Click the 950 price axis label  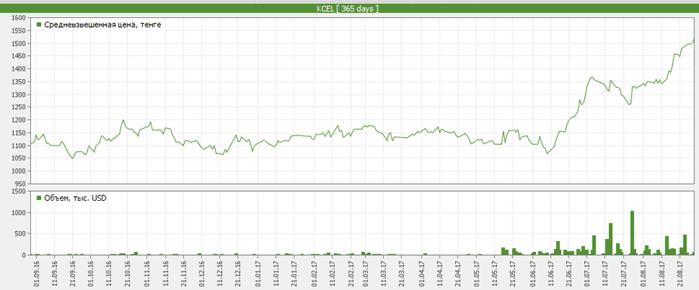coord(21,184)
